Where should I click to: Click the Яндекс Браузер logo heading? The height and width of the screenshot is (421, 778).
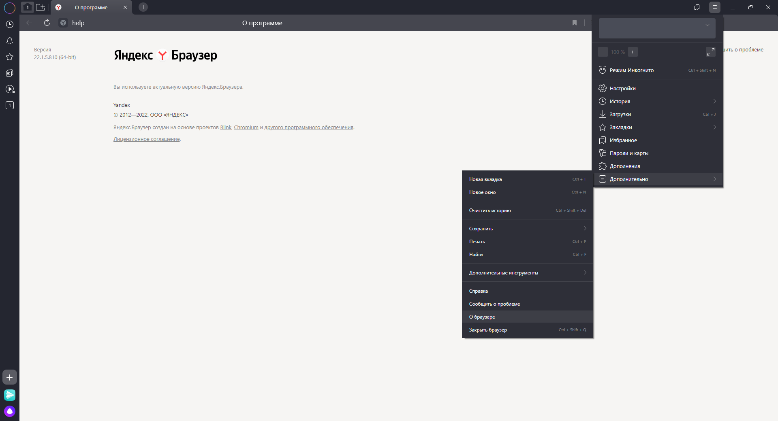[x=165, y=55]
